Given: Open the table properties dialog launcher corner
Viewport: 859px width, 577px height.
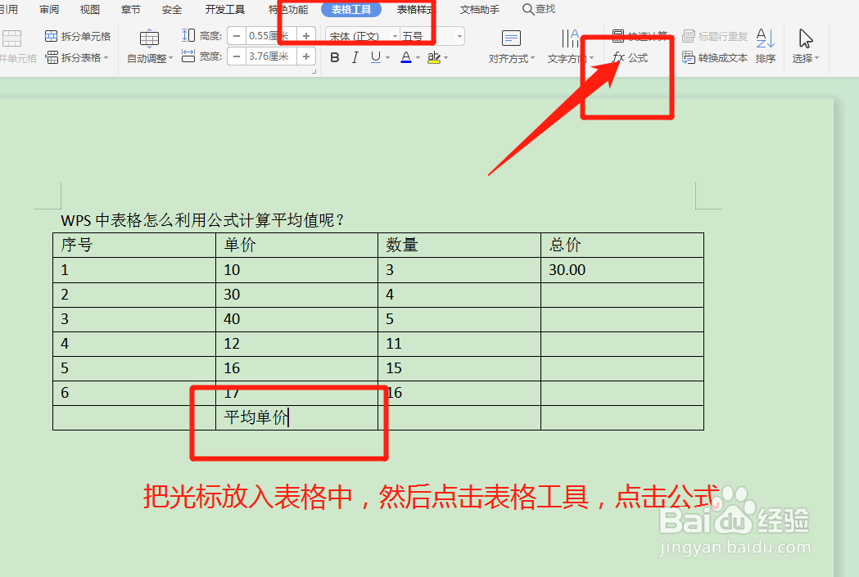Looking at the screenshot, I should coord(314,71).
